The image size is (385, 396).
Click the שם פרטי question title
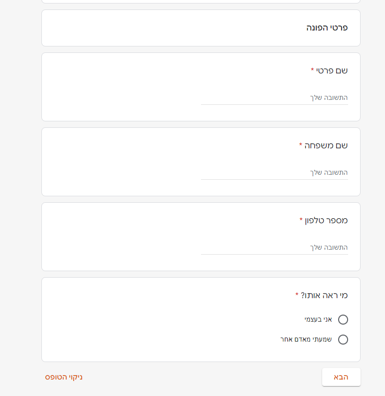[x=332, y=70]
